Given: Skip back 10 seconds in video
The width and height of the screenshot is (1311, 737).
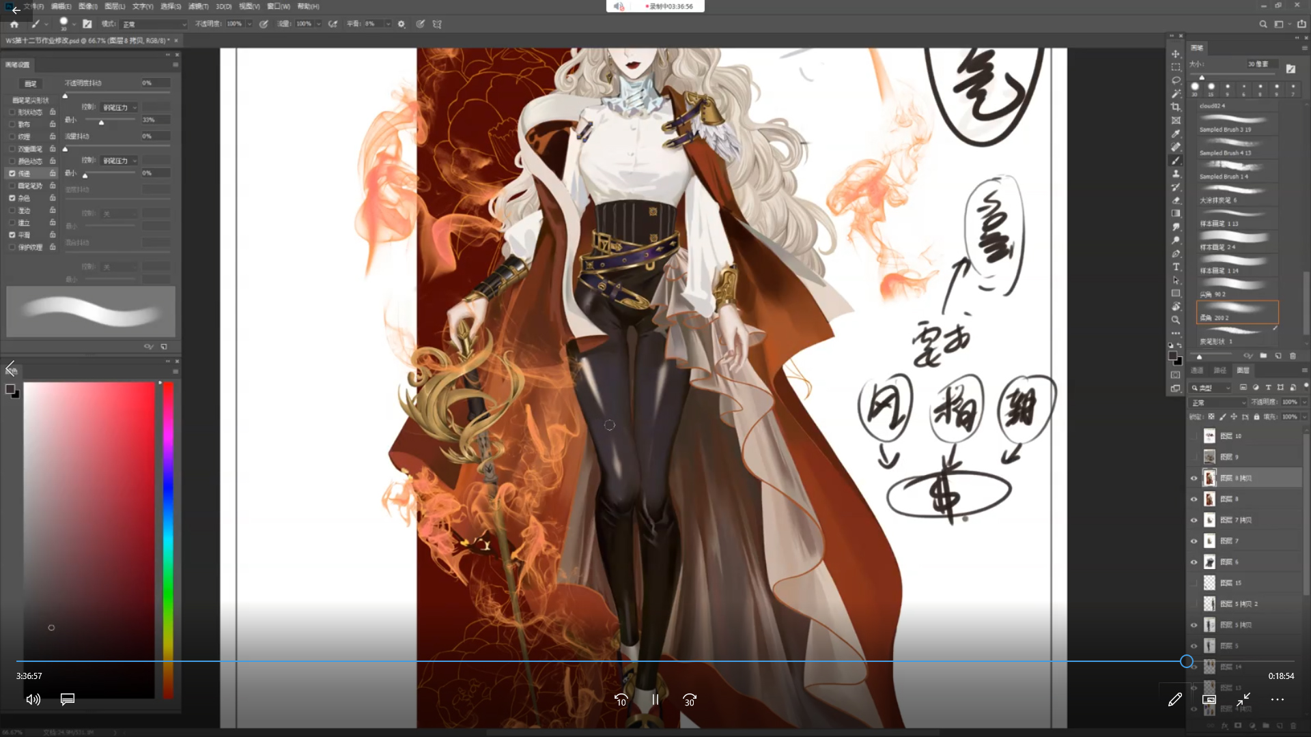Looking at the screenshot, I should click(x=621, y=699).
